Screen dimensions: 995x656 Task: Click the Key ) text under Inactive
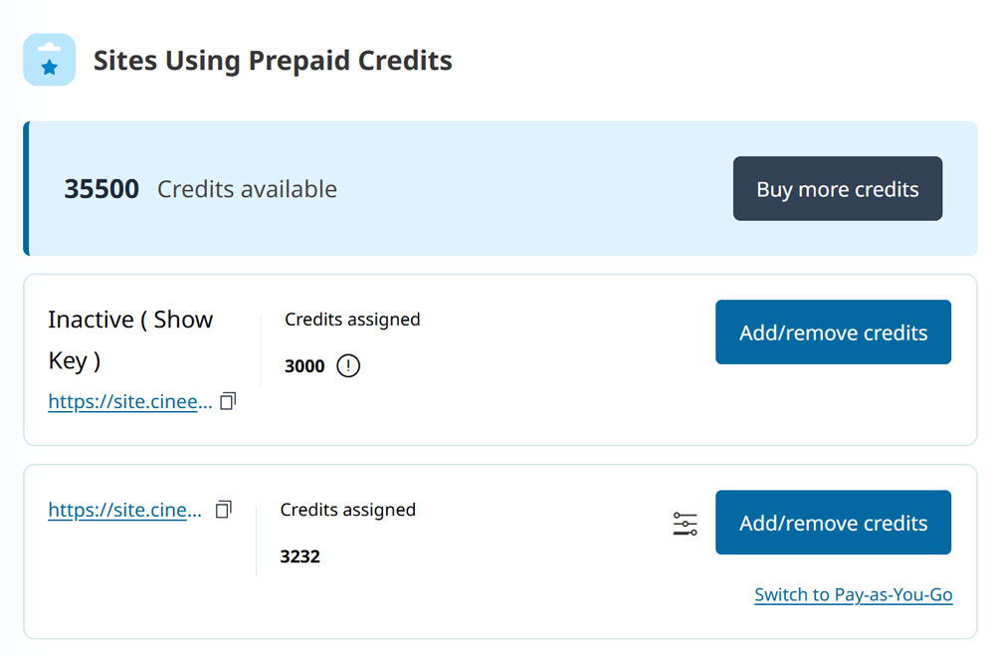75,360
